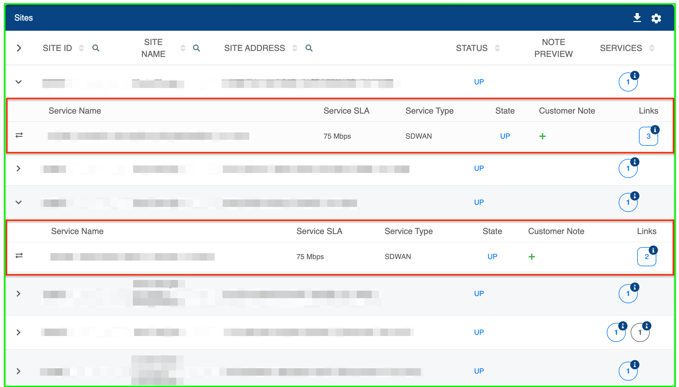Expand all rows using the header chevron
This screenshot has width=679, height=387.
coord(19,48)
